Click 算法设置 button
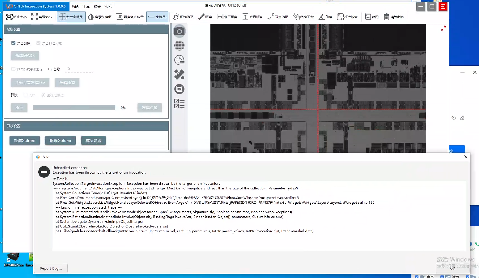The height and width of the screenshot is (278, 479). click(93, 140)
